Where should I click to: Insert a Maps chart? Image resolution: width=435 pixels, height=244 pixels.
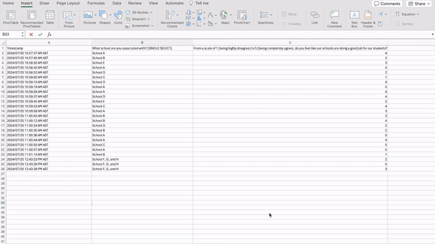click(x=224, y=18)
